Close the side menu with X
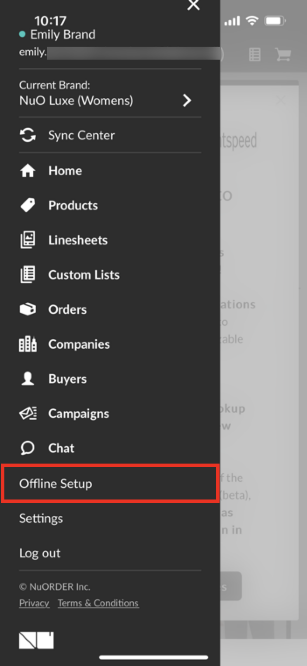307x666 pixels. point(193,5)
